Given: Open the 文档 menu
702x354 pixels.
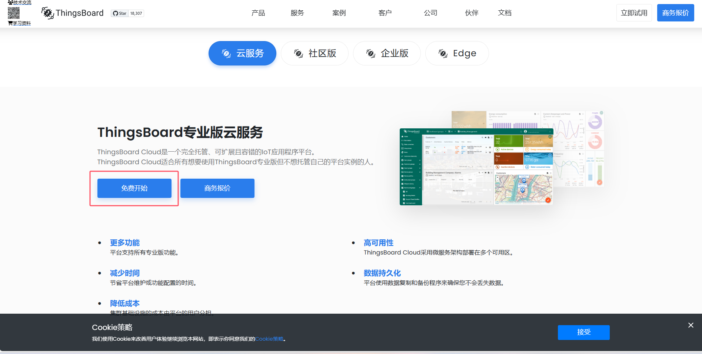Looking at the screenshot, I should click(x=505, y=13).
